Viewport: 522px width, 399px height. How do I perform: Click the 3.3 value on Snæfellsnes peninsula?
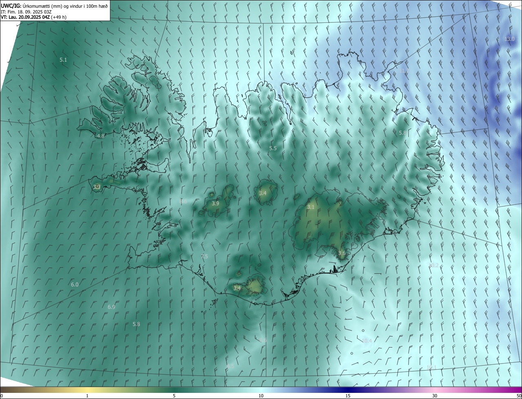point(97,187)
